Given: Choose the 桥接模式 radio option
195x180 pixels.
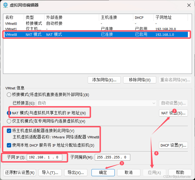Looking at the screenshot, I should [9, 95].
